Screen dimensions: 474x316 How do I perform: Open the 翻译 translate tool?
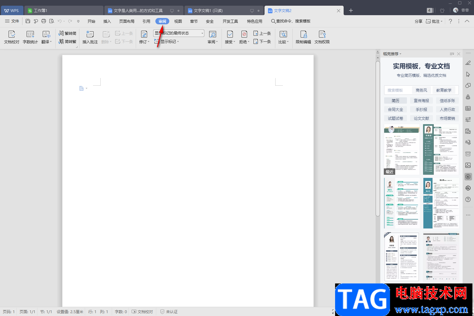(x=46, y=37)
